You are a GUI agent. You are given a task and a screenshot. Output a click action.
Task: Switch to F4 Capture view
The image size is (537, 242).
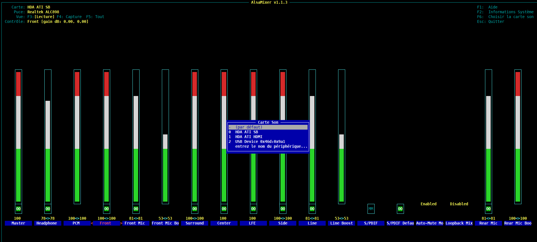point(69,17)
